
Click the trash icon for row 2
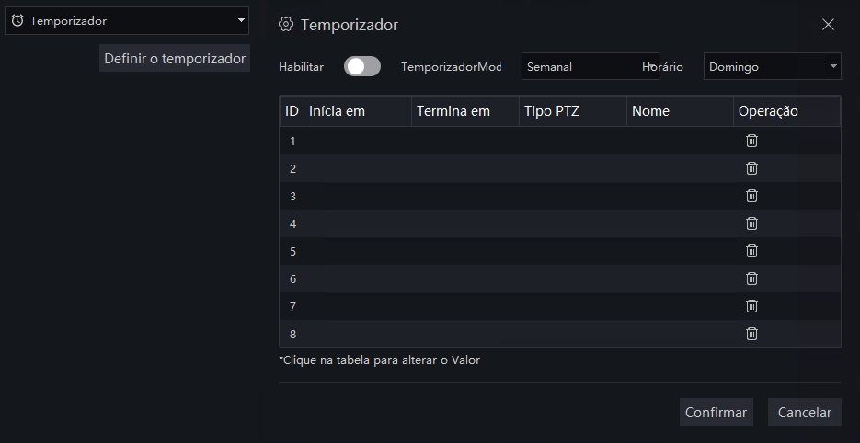pos(751,168)
